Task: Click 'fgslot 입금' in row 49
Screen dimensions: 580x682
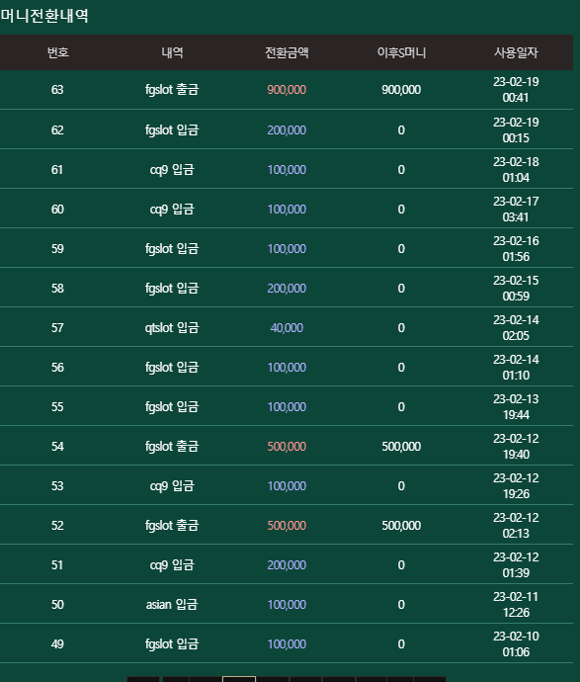Action: pos(172,644)
